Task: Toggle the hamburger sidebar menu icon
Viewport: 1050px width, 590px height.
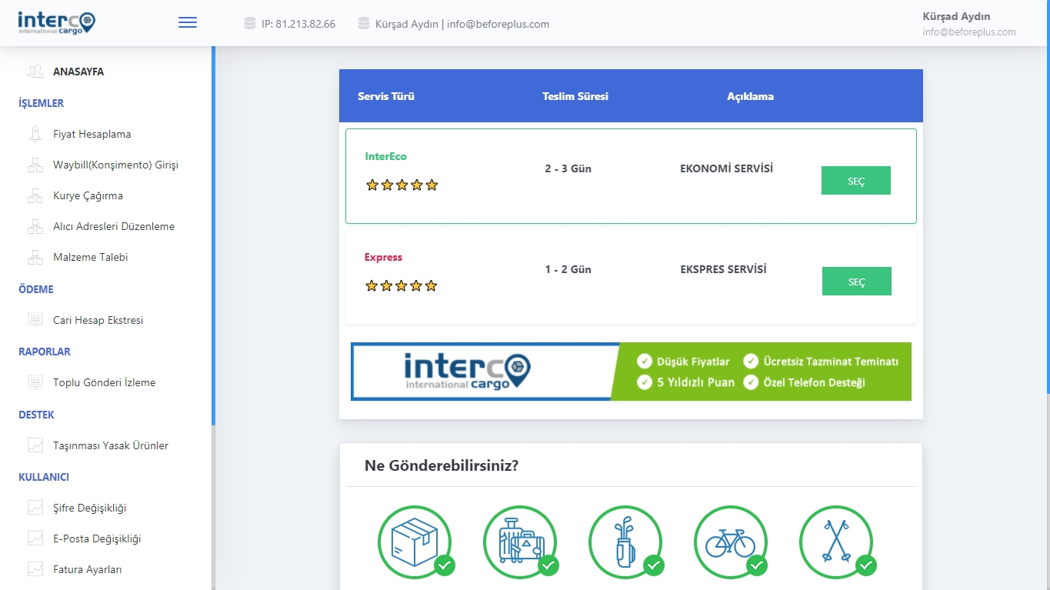Action: pyautogui.click(x=188, y=23)
